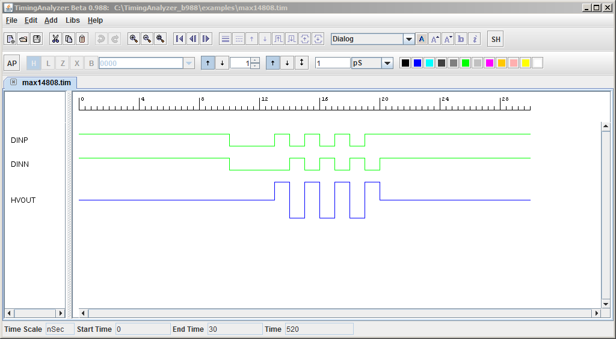This screenshot has height=339, width=616.
Task: Open an existing file via folder icon
Action: pos(23,39)
